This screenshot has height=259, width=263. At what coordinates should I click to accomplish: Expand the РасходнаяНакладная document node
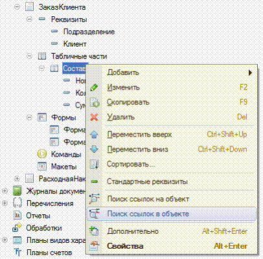pos(17,179)
